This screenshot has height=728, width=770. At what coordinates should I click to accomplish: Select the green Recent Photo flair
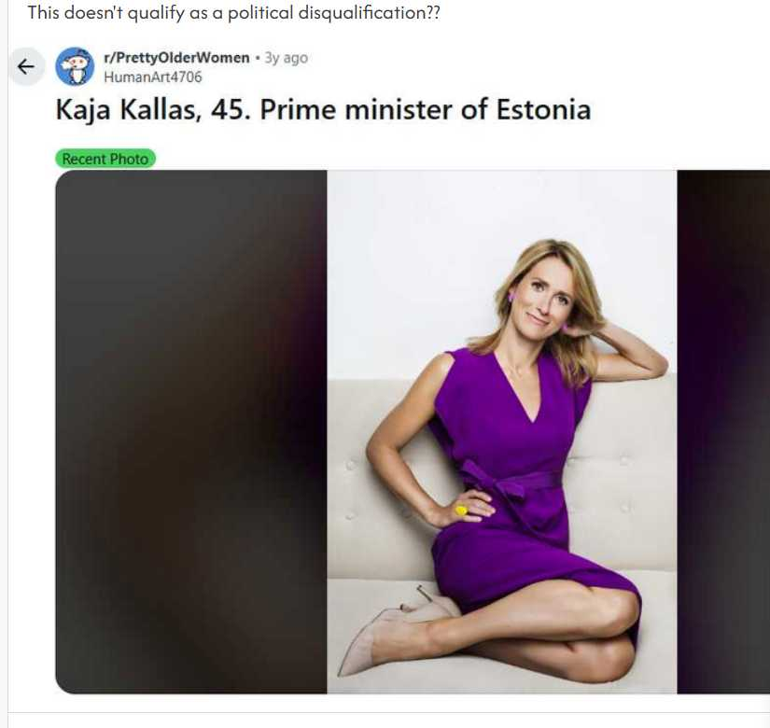pyautogui.click(x=105, y=159)
